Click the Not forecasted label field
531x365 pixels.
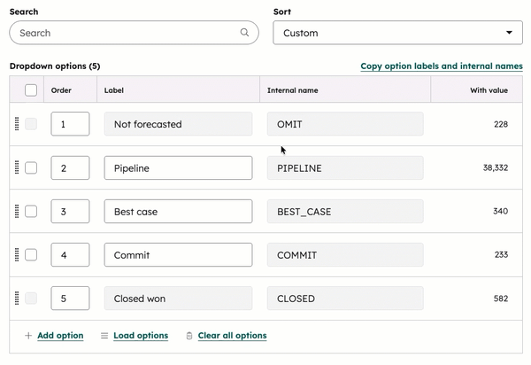178,124
